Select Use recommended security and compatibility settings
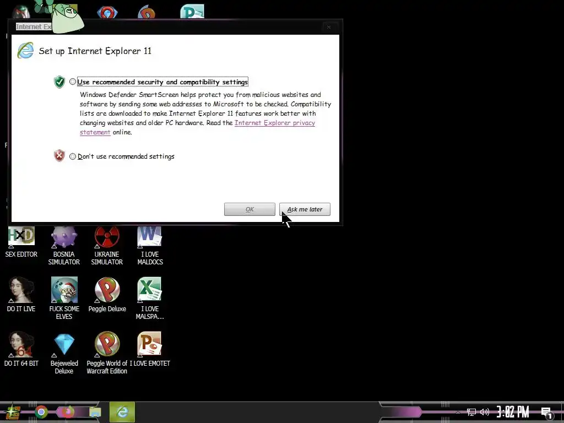The width and height of the screenshot is (564, 423). (x=73, y=82)
